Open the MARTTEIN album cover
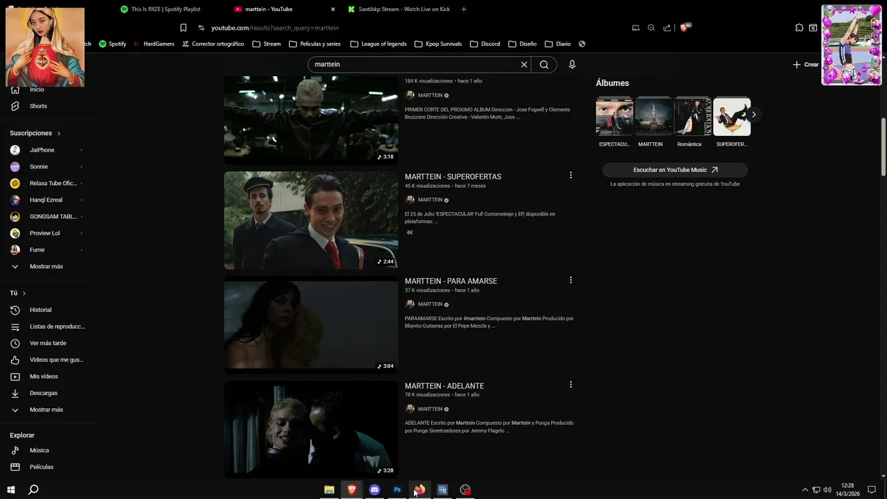This screenshot has width=887, height=499. [x=653, y=116]
